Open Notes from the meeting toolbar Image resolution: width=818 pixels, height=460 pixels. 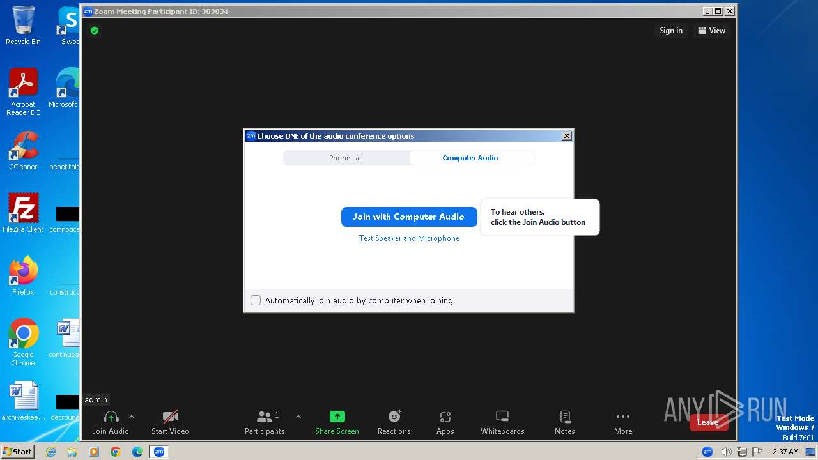click(x=565, y=422)
